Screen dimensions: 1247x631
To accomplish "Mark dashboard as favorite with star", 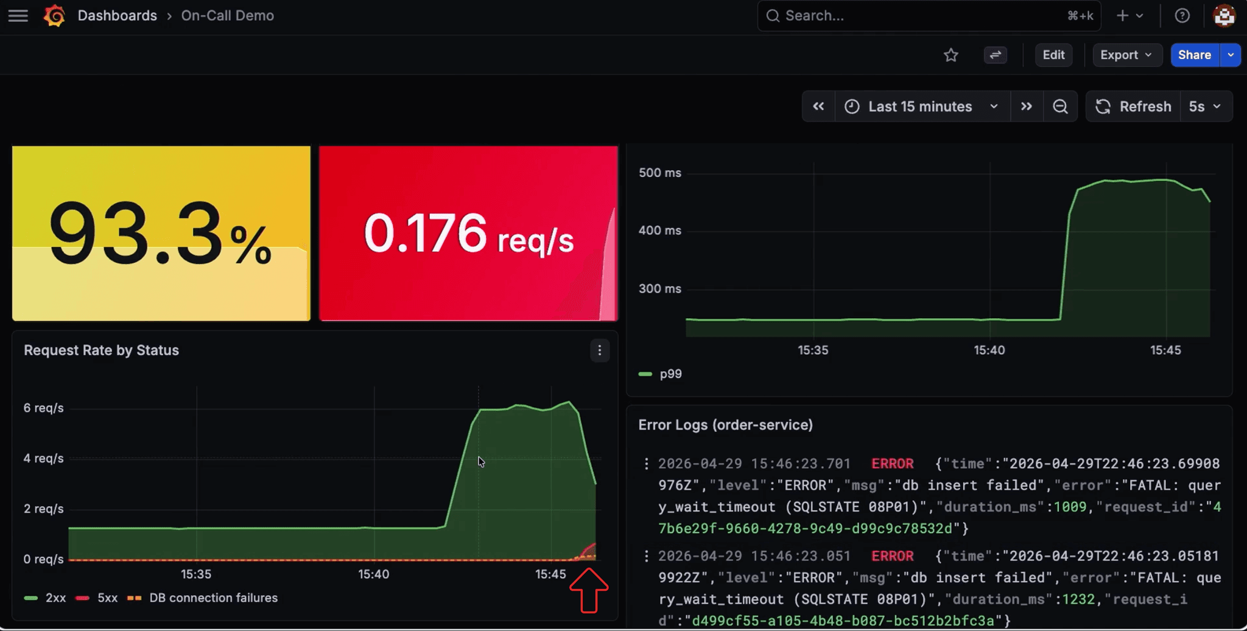I will 950,55.
